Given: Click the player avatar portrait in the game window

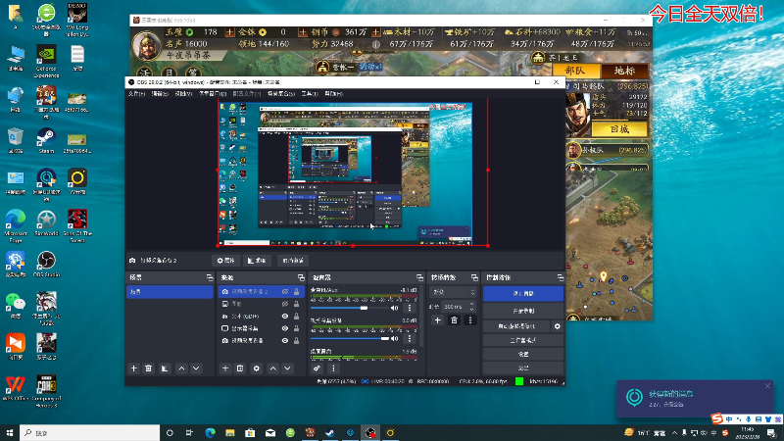Looking at the screenshot, I should [146, 46].
